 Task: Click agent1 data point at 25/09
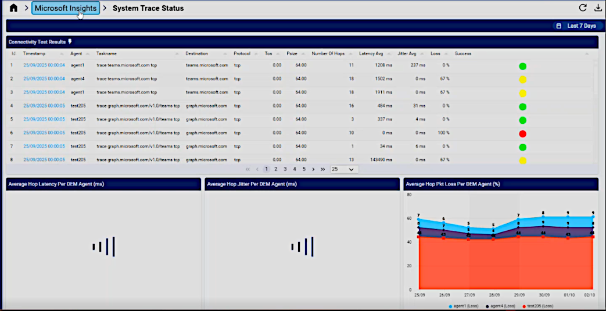click(418, 219)
